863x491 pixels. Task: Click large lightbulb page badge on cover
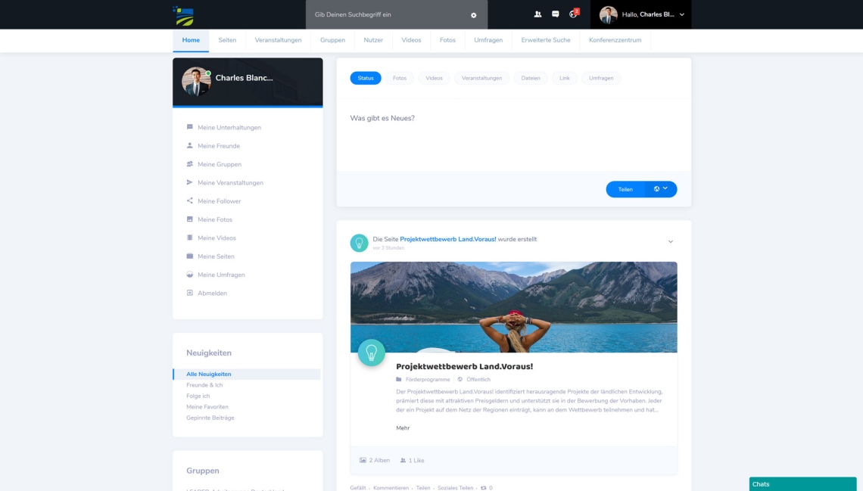pos(372,353)
